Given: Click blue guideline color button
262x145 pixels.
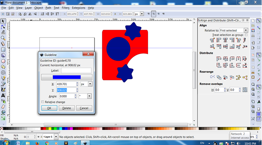Looking at the screenshot, I should pyautogui.click(x=67, y=77).
